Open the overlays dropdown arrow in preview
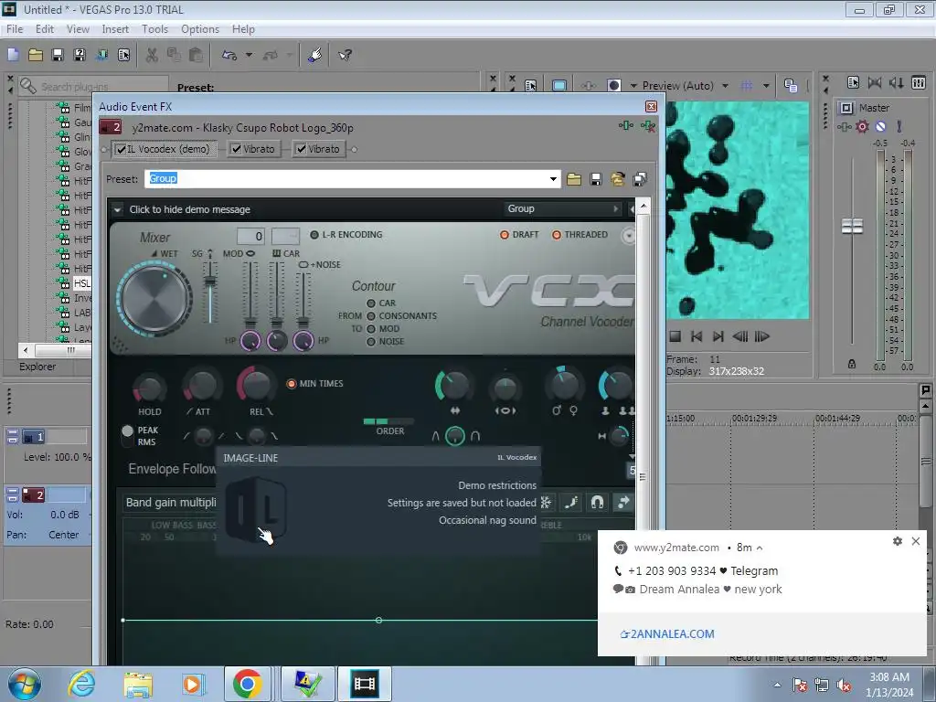 pyautogui.click(x=766, y=85)
